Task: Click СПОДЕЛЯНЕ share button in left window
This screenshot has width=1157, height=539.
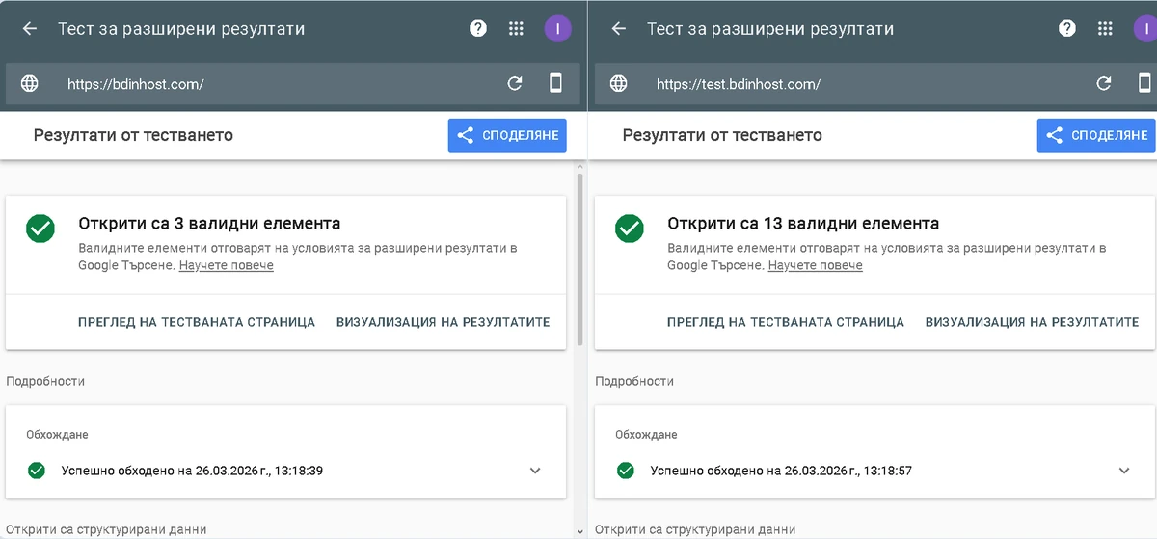Action: coord(507,136)
